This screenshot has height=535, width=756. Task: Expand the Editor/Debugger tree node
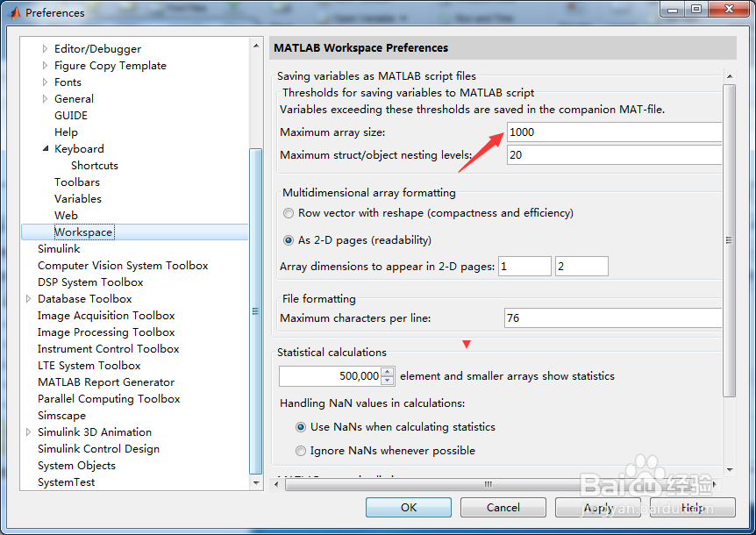coord(45,49)
